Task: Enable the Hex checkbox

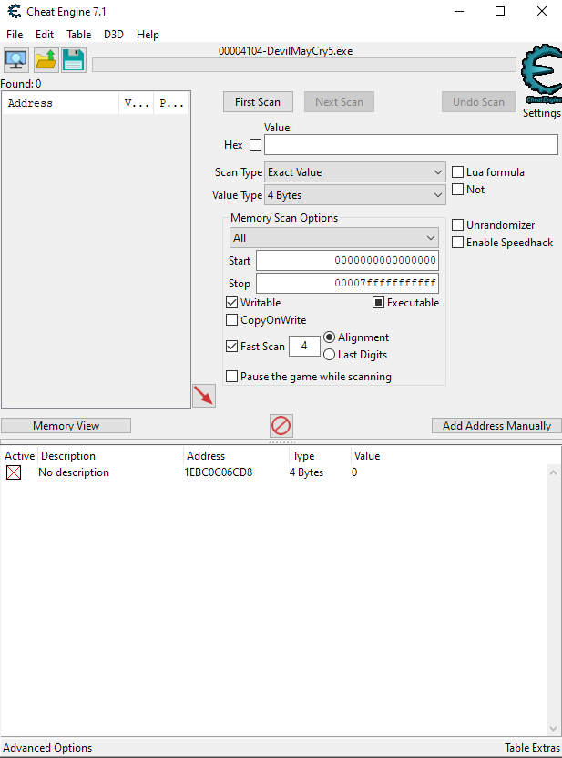Action: (255, 144)
